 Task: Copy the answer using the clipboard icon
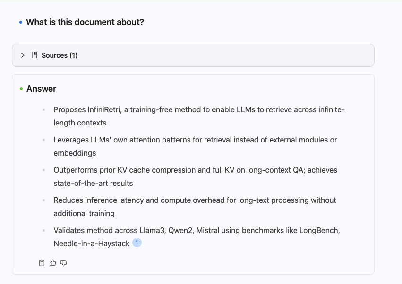click(x=42, y=263)
